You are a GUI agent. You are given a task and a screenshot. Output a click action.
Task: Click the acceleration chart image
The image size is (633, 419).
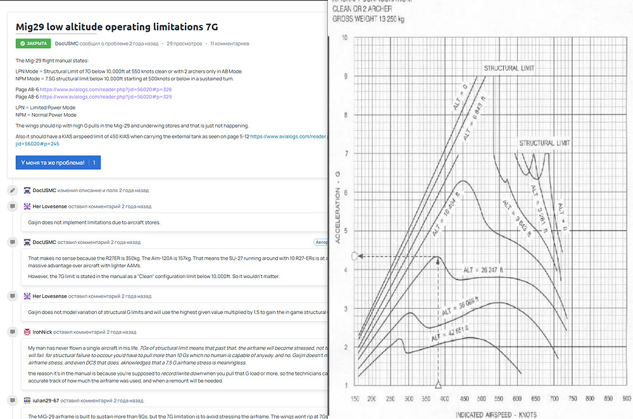click(x=480, y=210)
